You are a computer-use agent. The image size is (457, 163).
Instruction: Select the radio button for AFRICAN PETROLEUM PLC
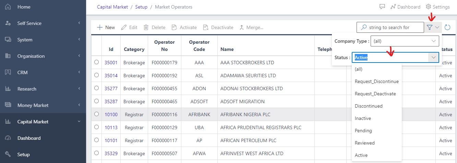click(x=96, y=140)
